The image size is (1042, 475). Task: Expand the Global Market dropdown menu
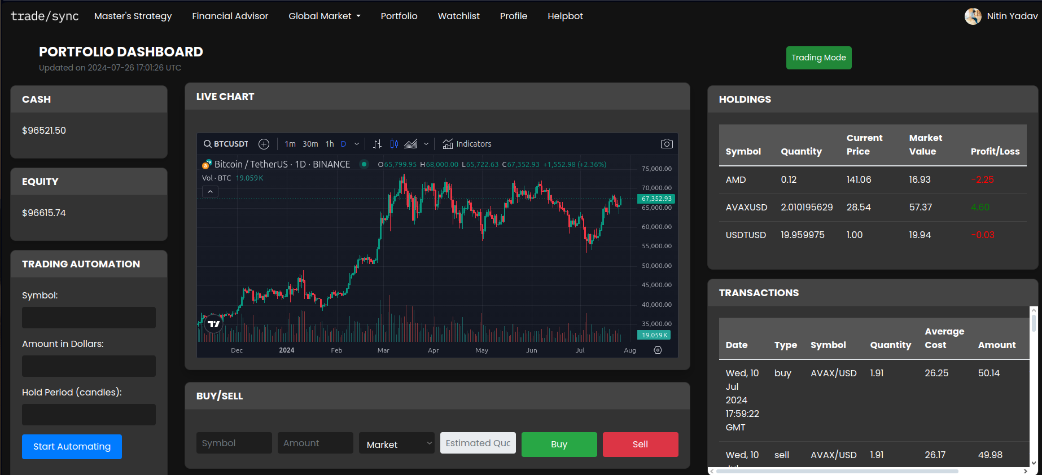click(324, 16)
